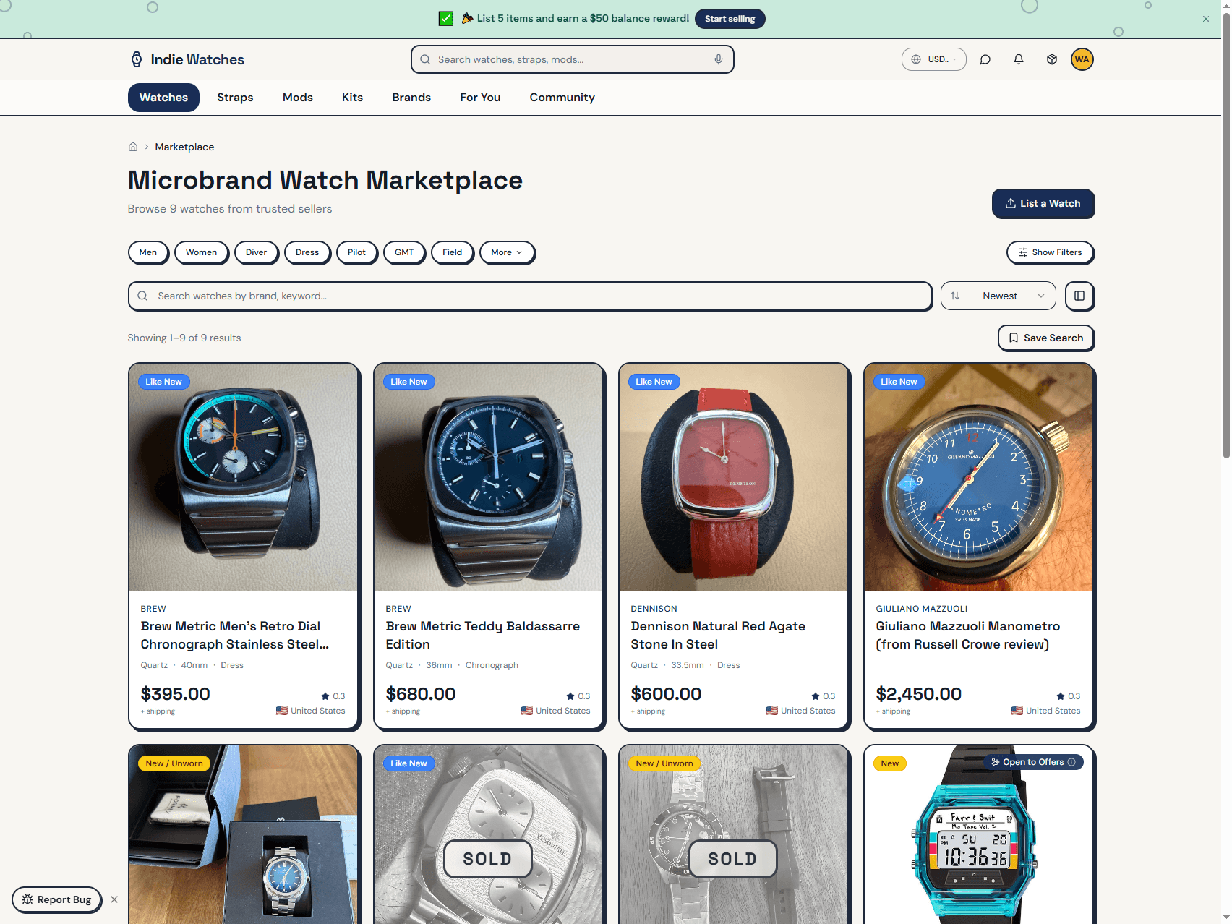The width and height of the screenshot is (1232, 924).
Task: Toggle the Diver category filter
Action: click(x=256, y=252)
